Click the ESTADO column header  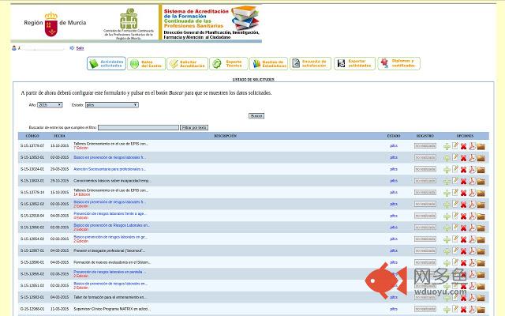point(394,136)
